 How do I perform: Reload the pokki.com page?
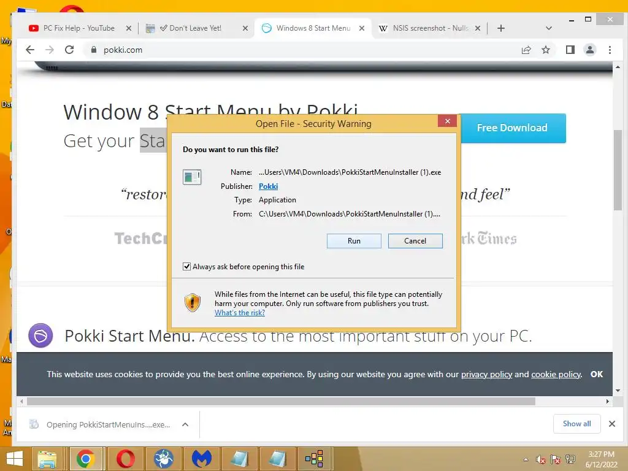(69, 50)
